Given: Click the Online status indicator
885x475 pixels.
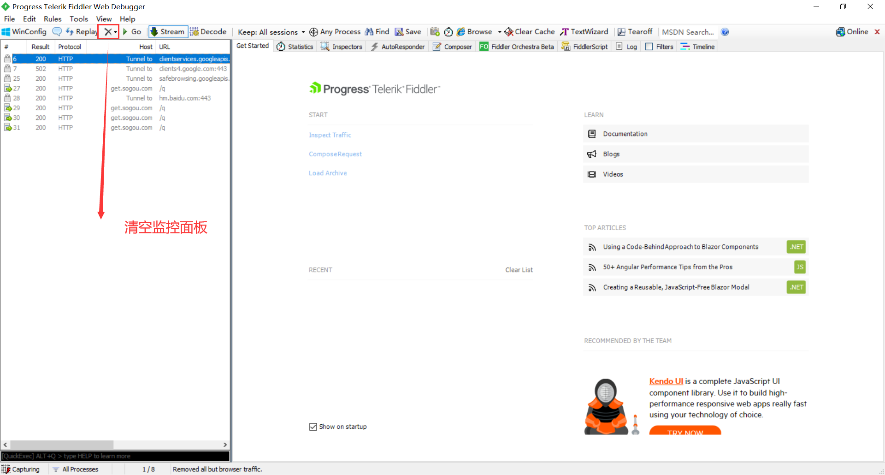Looking at the screenshot, I should (x=852, y=32).
